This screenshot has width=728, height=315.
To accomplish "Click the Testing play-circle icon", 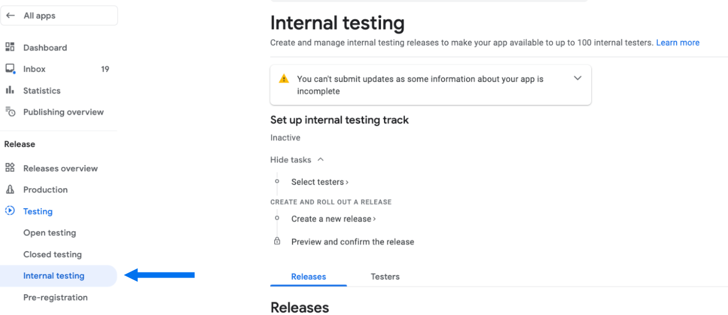I will coord(10,211).
